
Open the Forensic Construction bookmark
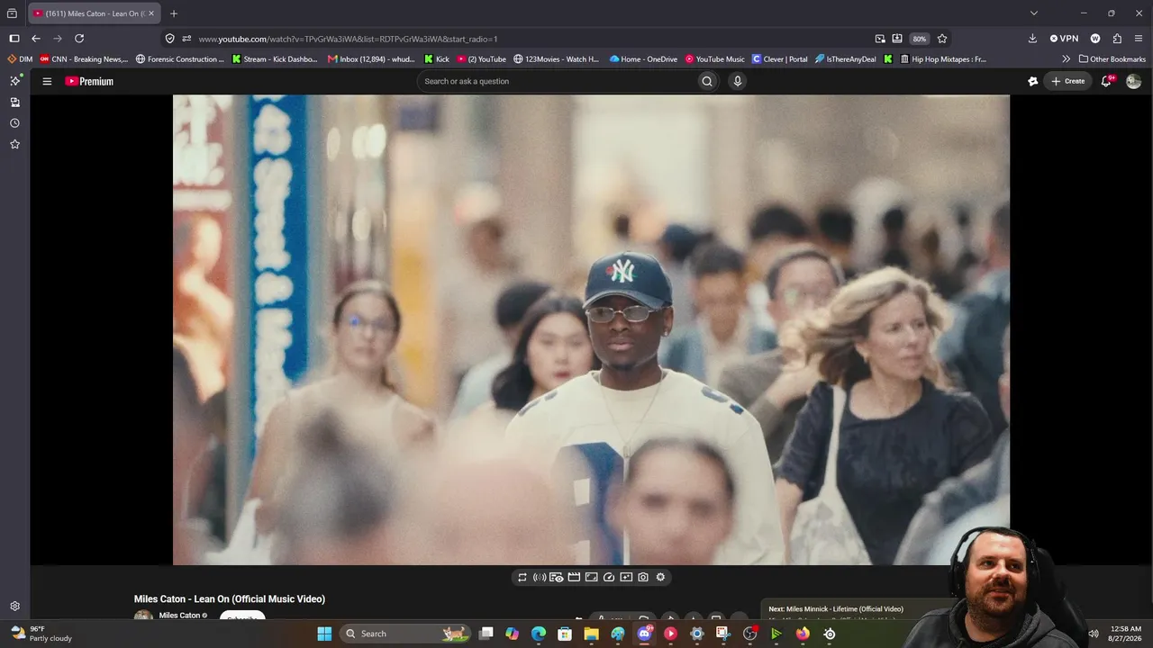tap(180, 59)
